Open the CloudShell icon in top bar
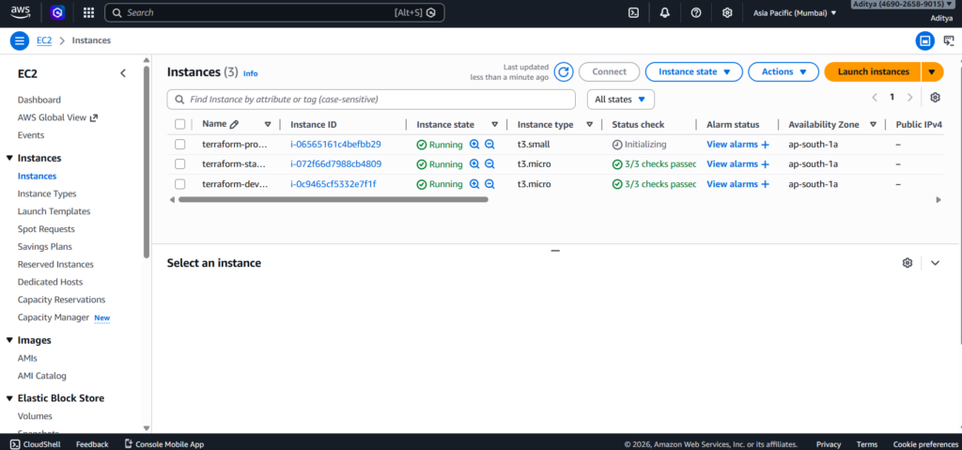This screenshot has width=962, height=450. click(634, 13)
